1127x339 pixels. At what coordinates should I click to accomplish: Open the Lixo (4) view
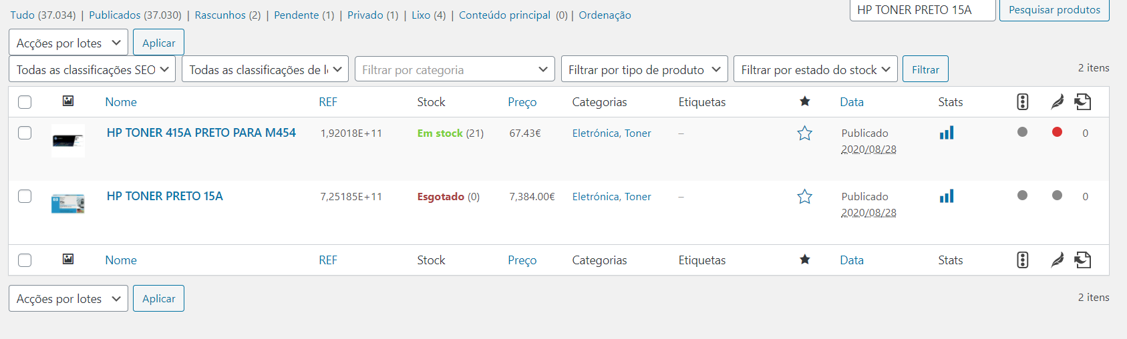click(x=428, y=15)
